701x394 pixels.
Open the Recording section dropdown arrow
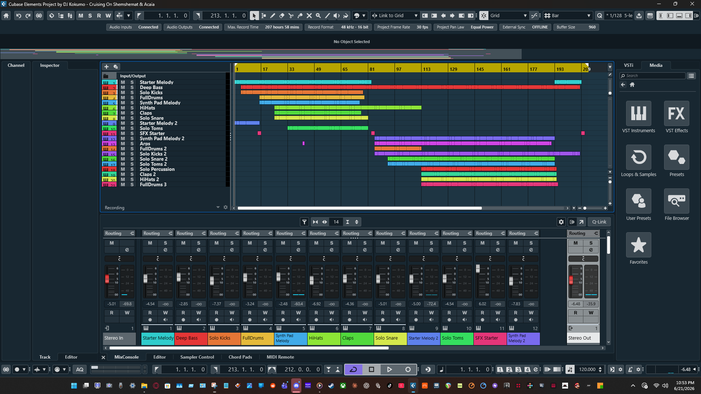[218, 207]
